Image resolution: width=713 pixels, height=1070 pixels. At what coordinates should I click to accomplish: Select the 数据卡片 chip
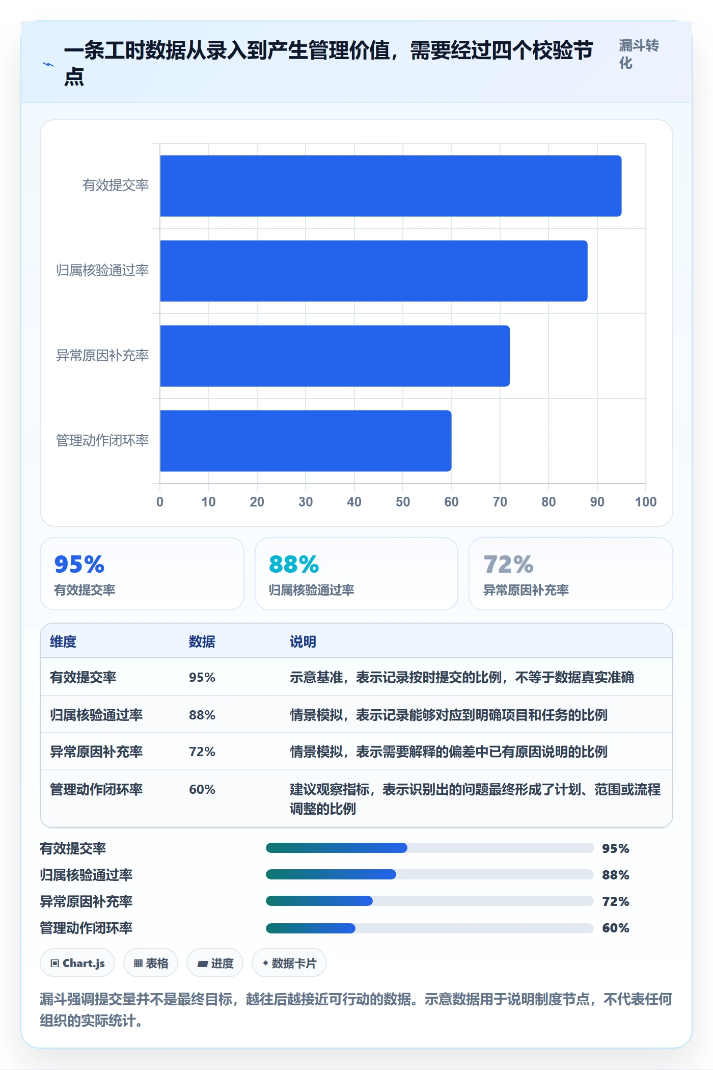(x=289, y=962)
